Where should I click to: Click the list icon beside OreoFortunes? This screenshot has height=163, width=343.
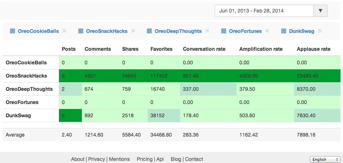click(224, 31)
